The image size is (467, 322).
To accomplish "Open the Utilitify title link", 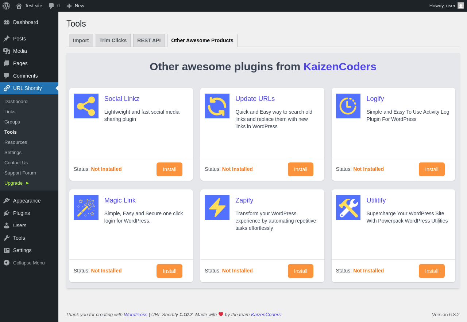I will click(376, 200).
